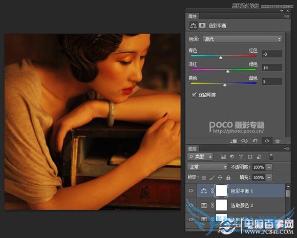The image size is (297, 238).
Task: Select 选取颜色 3 layer mask thumbnail
Action: pyautogui.click(x=221, y=205)
